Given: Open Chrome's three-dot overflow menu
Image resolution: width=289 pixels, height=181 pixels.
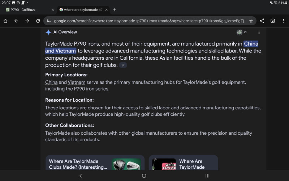Looking at the screenshot, I should click(x=283, y=21).
